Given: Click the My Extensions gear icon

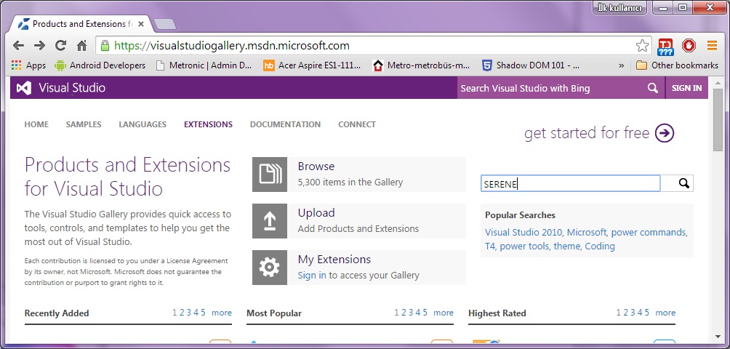Looking at the screenshot, I should 270,268.
